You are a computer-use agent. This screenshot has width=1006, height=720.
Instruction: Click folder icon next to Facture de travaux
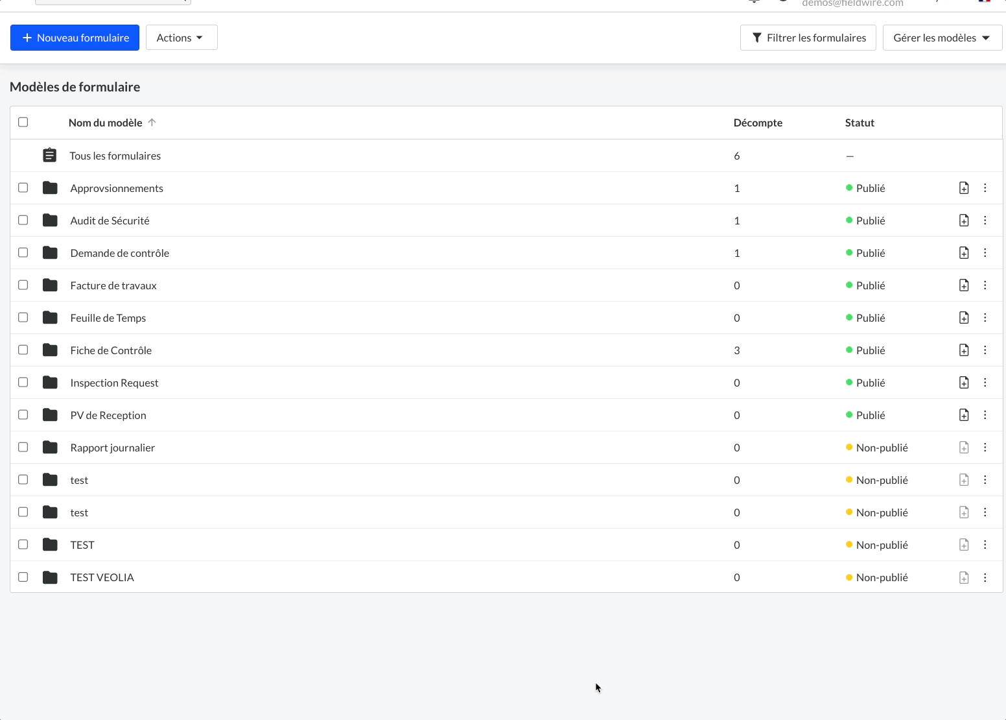point(50,285)
